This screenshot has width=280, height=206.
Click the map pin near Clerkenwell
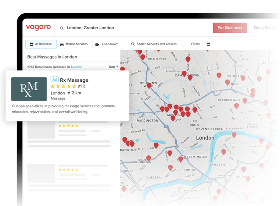236,106
